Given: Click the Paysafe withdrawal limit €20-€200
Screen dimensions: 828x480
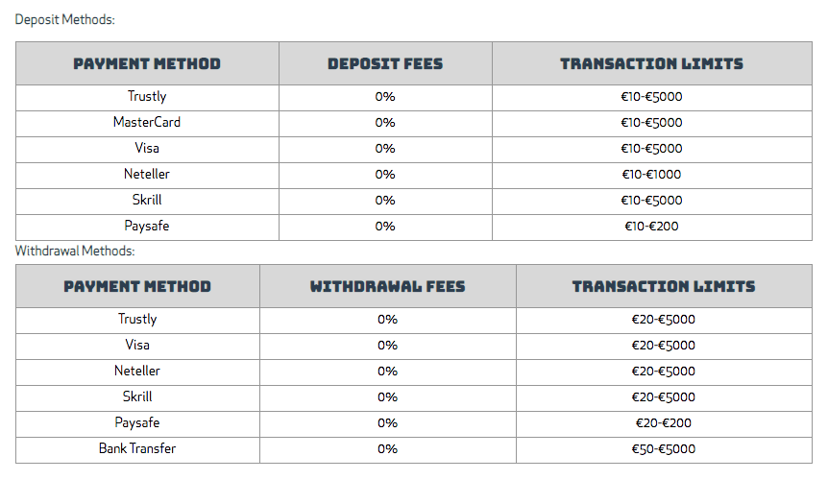Looking at the screenshot, I should click(x=664, y=423).
